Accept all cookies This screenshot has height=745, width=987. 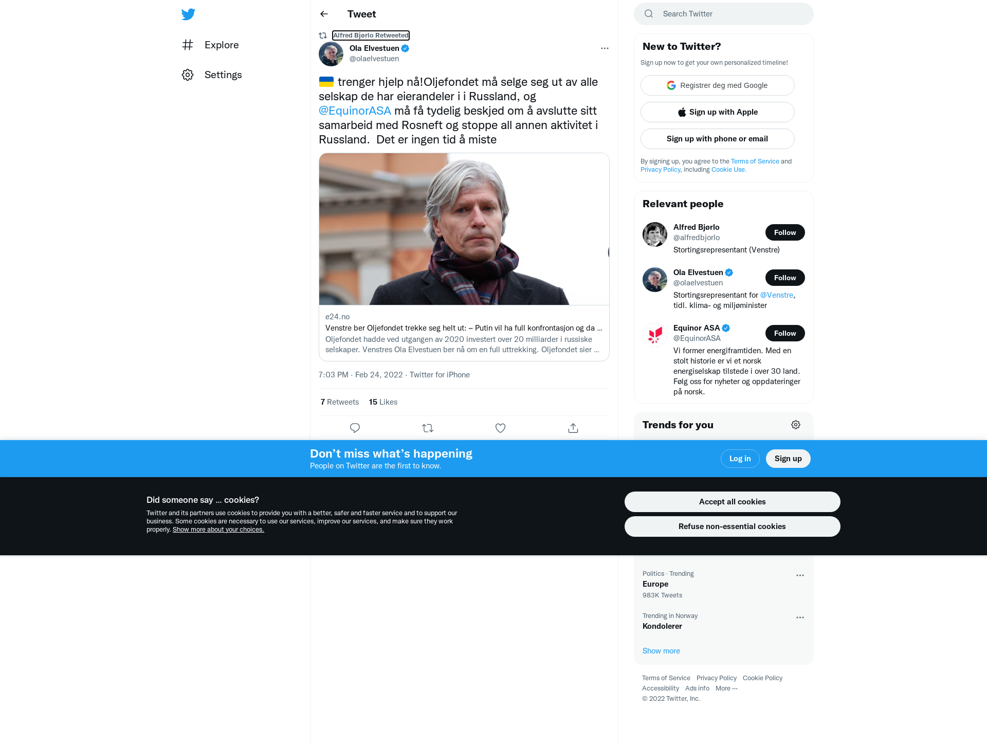(x=732, y=502)
